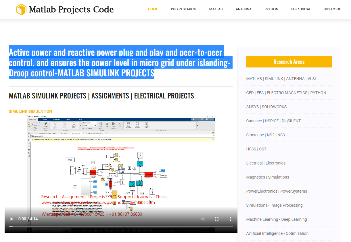Click the Matlab Projects Code site title
Screen dimensions: 351x242
tap(71, 9)
